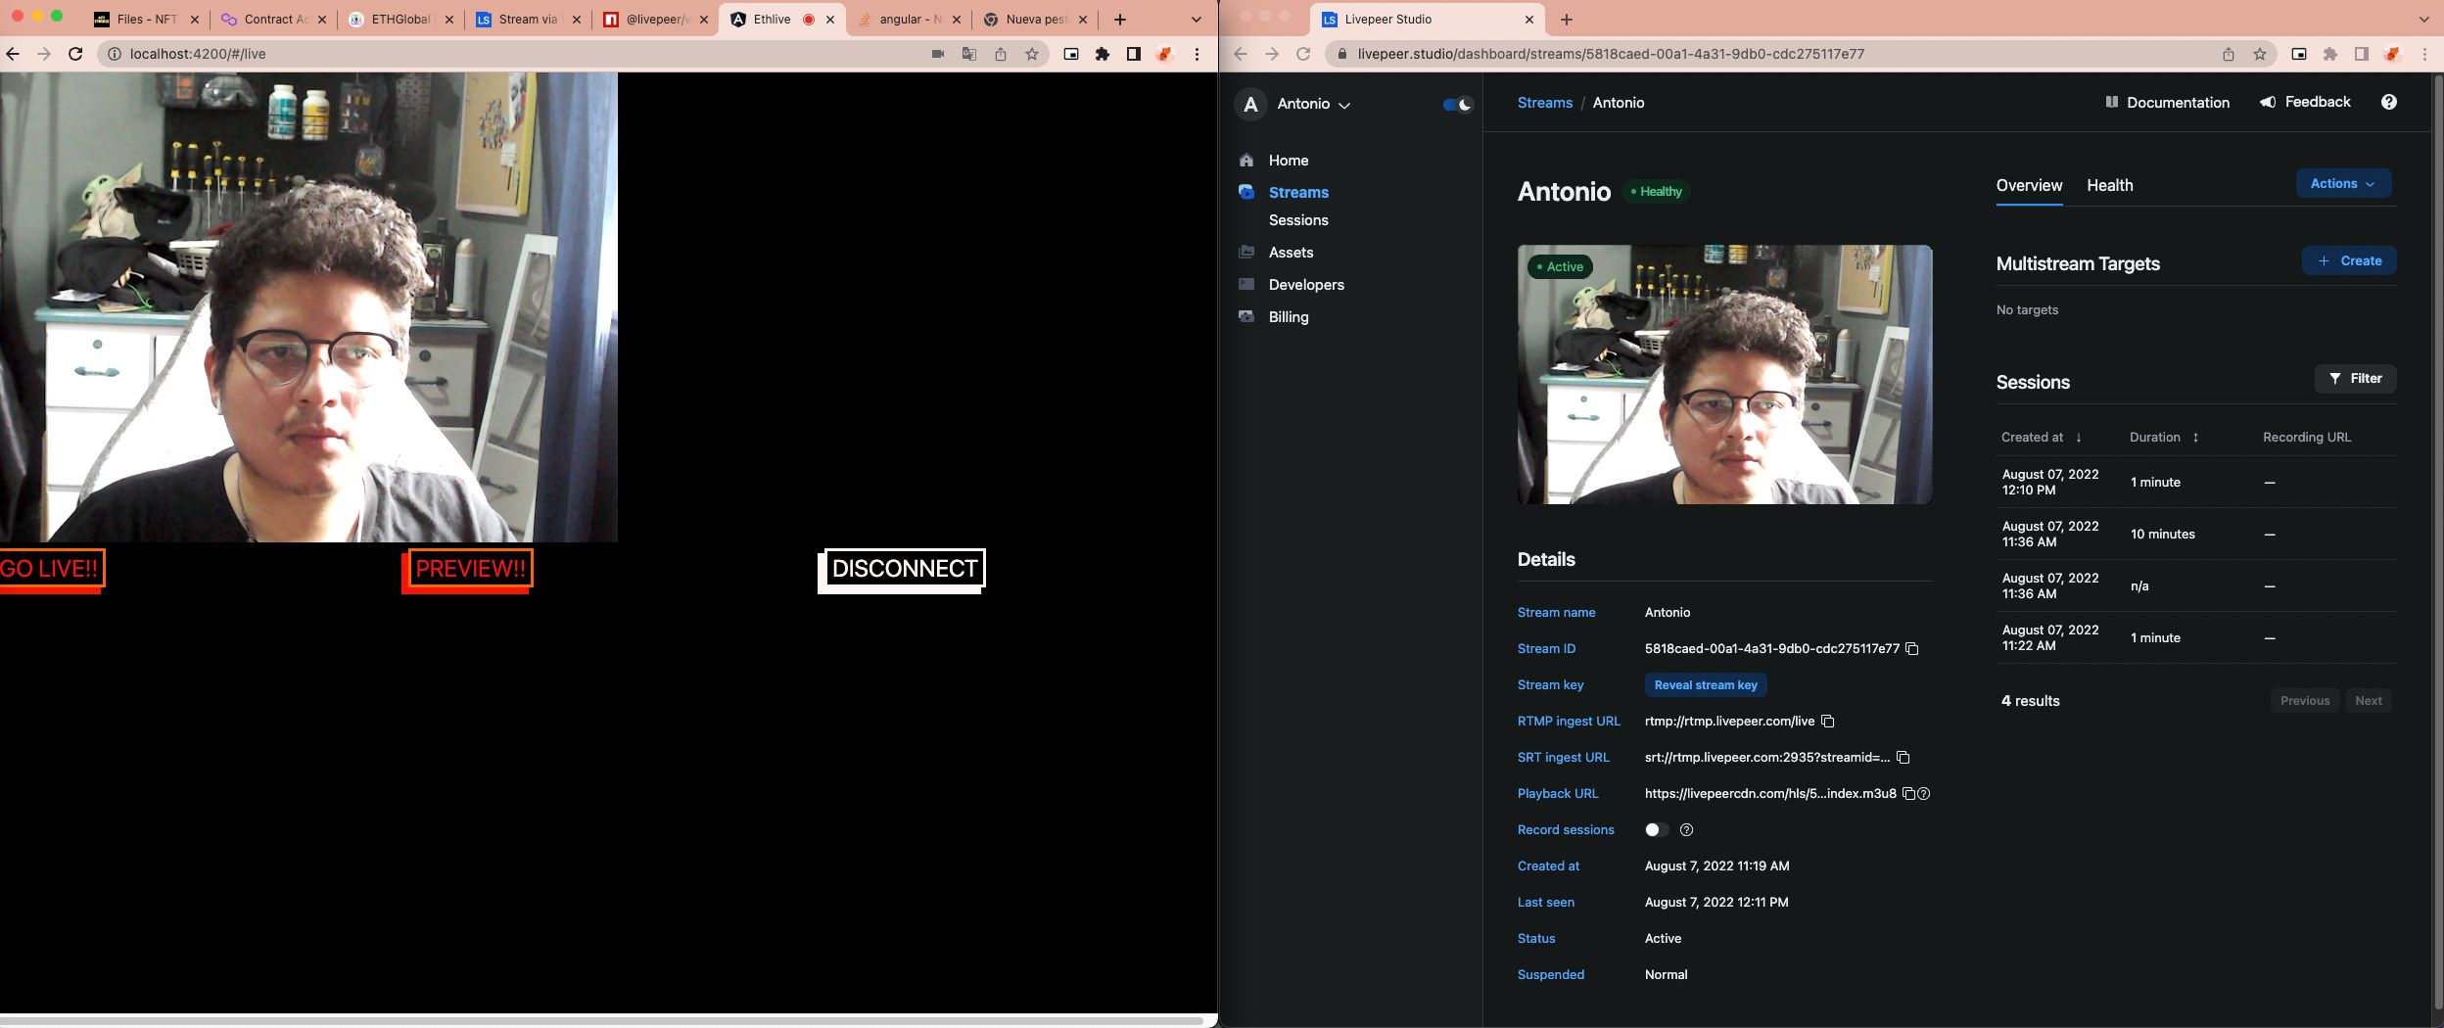The height and width of the screenshot is (1028, 2444).
Task: Toggle dark mode switch
Action: click(x=1458, y=105)
